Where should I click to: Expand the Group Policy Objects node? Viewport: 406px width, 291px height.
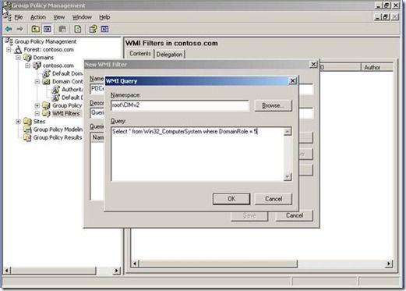[37, 105]
